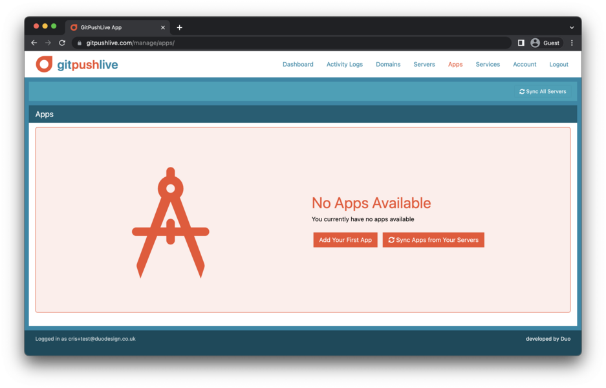Open Chrome three-dot menu
This screenshot has height=388, width=606.
[572, 43]
